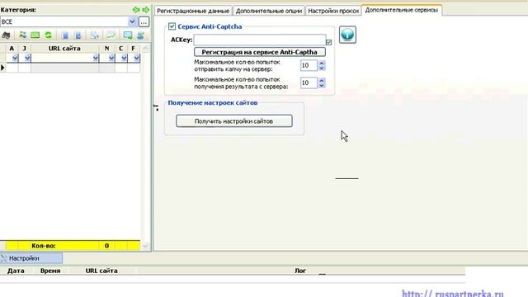
Task: Open the Настройки tab at bottom
Action: (x=31, y=258)
